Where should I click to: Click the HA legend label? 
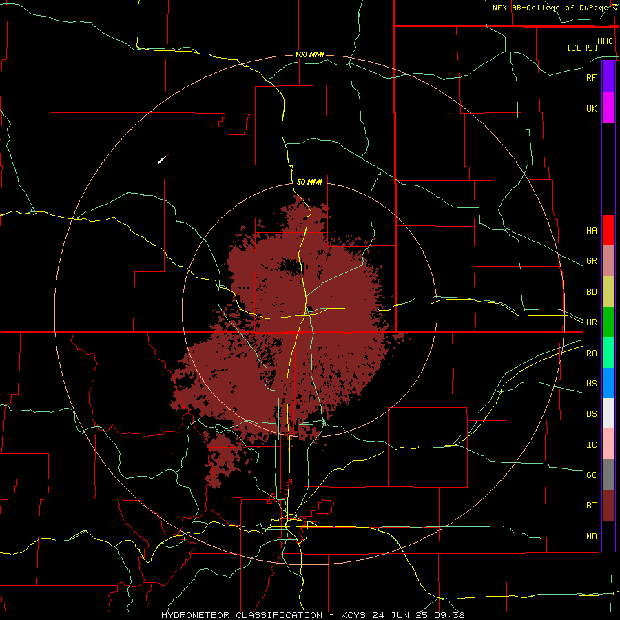pos(591,230)
